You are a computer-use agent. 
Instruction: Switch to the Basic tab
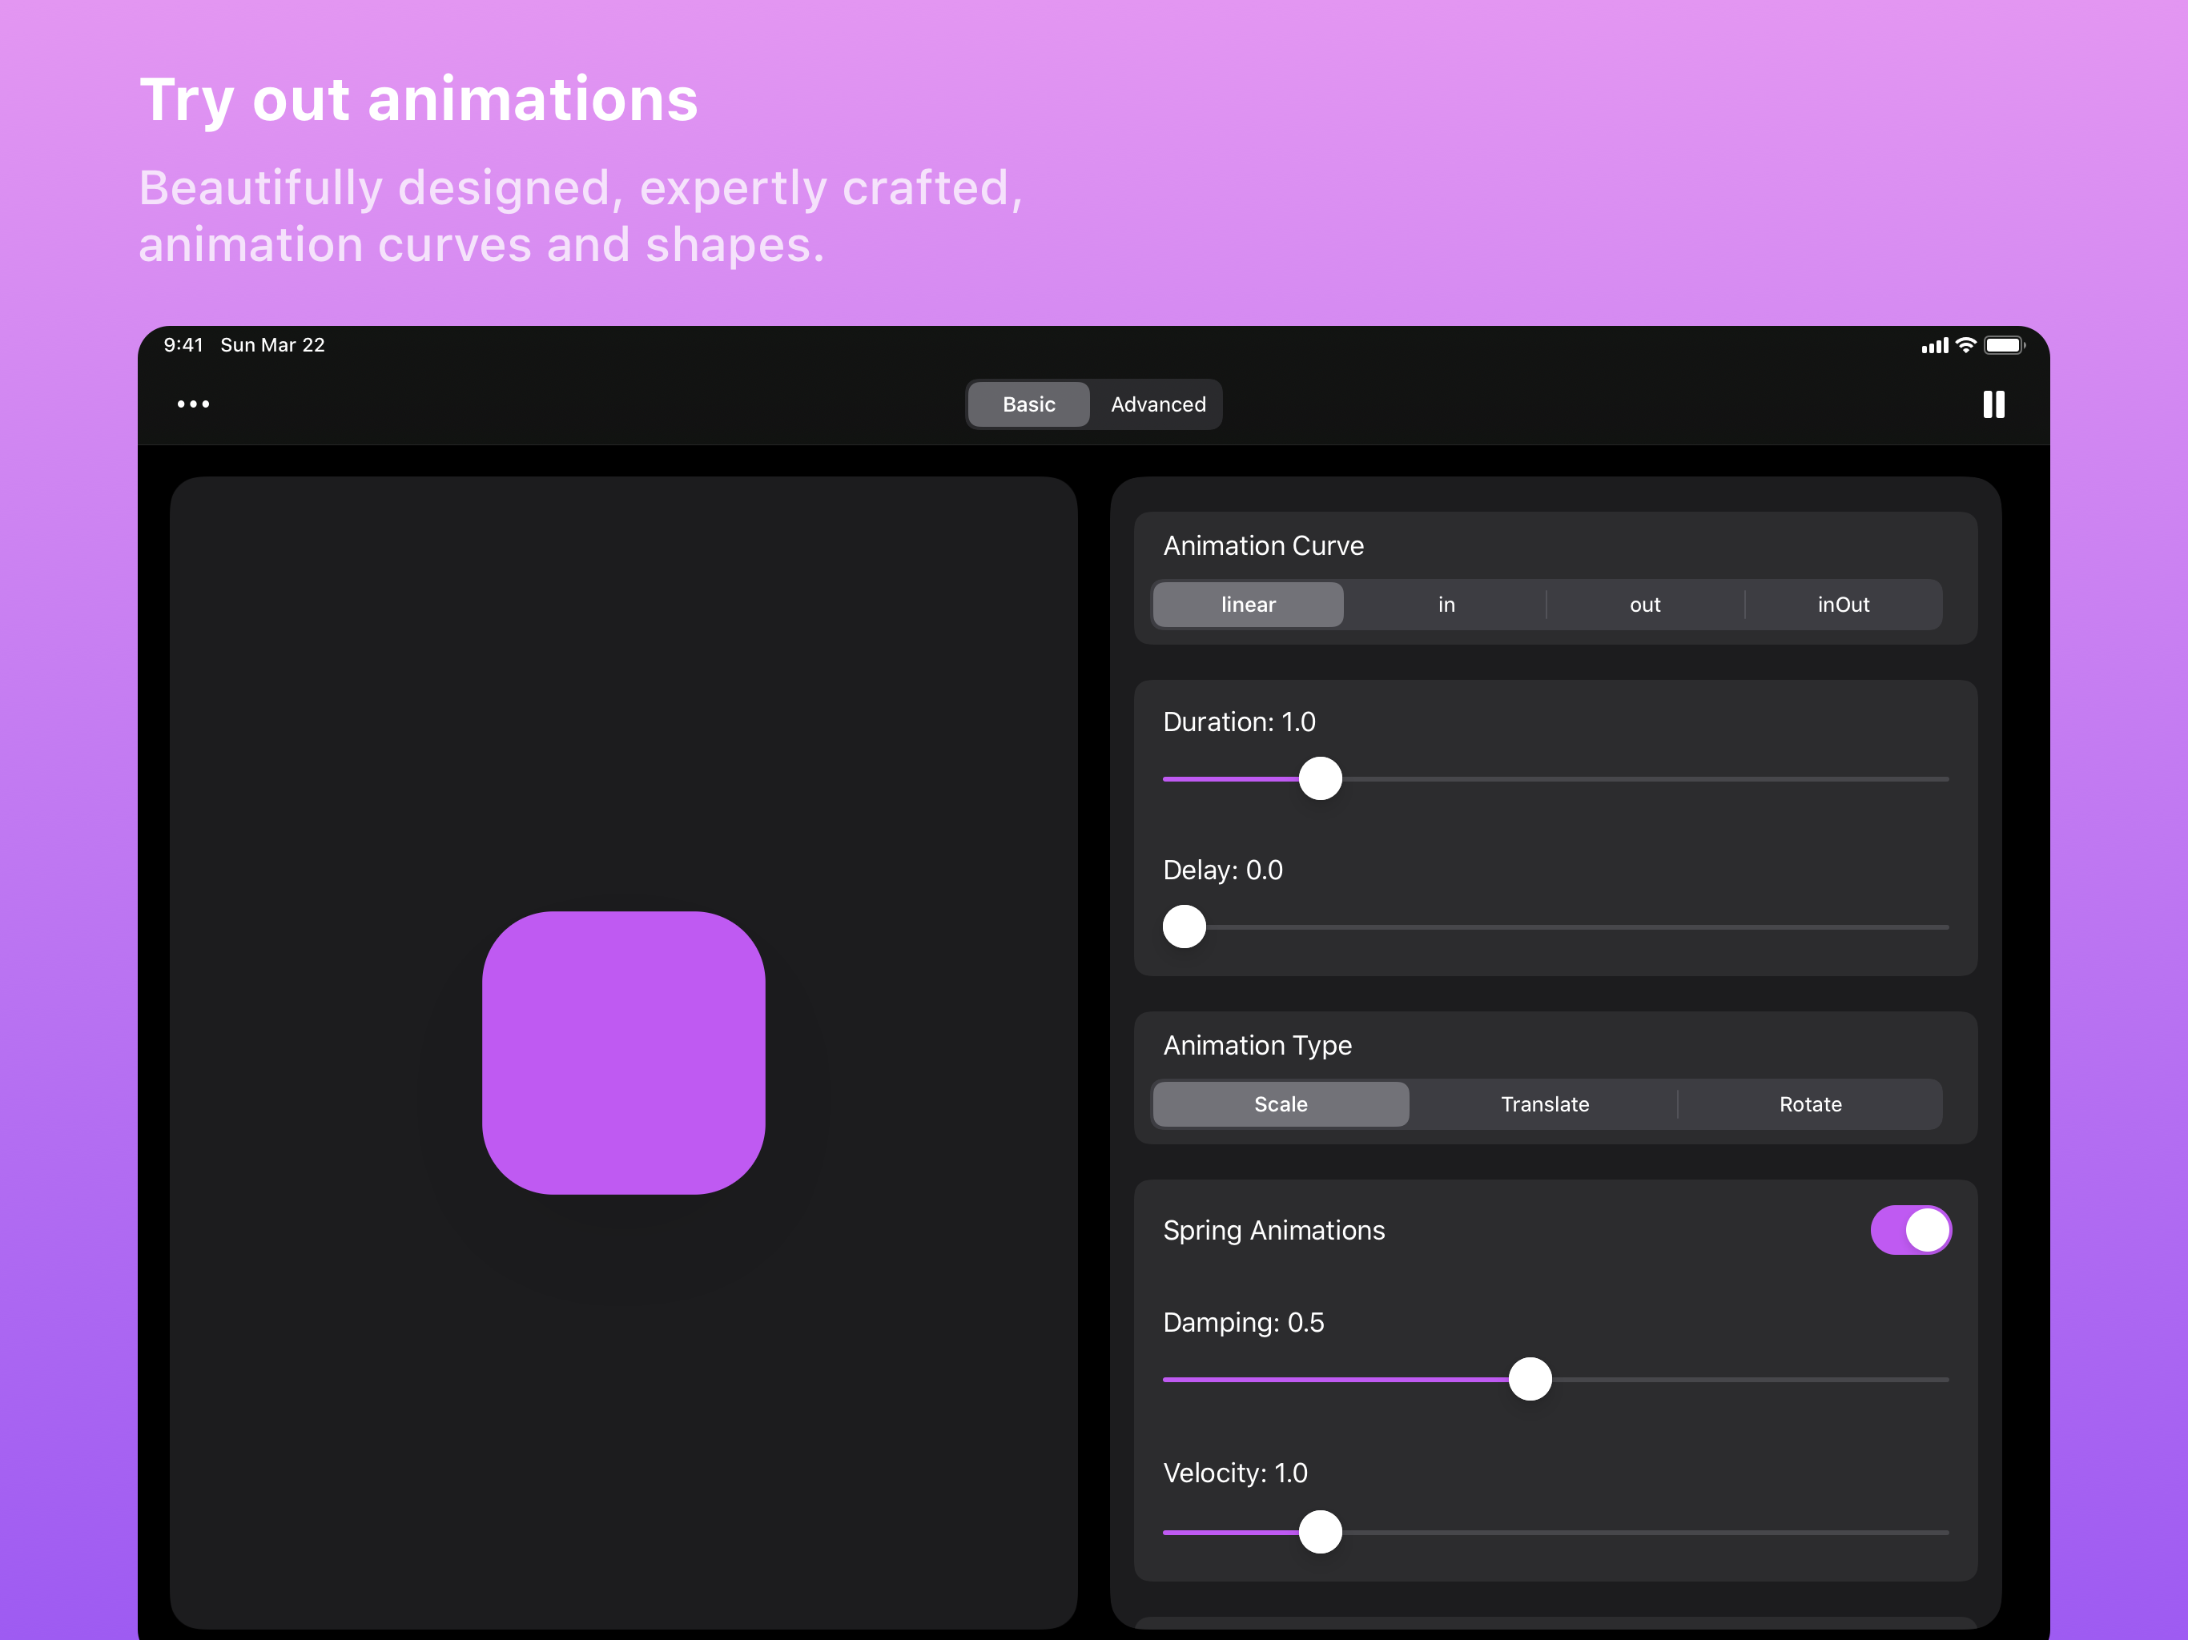click(x=1028, y=404)
